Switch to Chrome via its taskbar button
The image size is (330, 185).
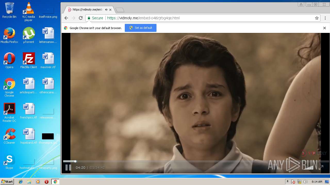[x=55, y=182]
